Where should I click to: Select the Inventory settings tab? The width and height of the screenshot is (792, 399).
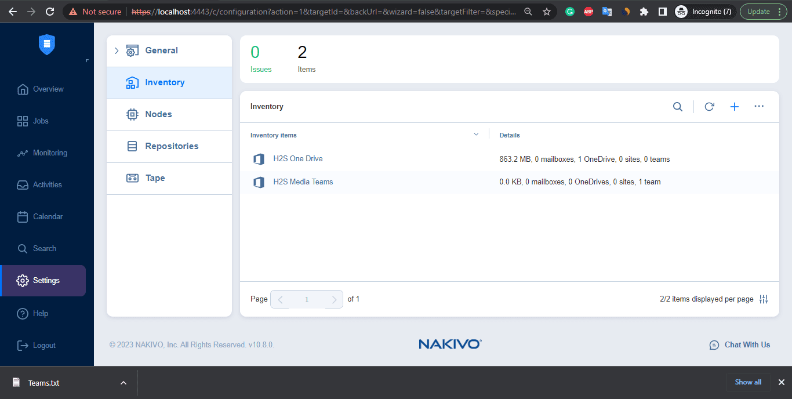169,83
